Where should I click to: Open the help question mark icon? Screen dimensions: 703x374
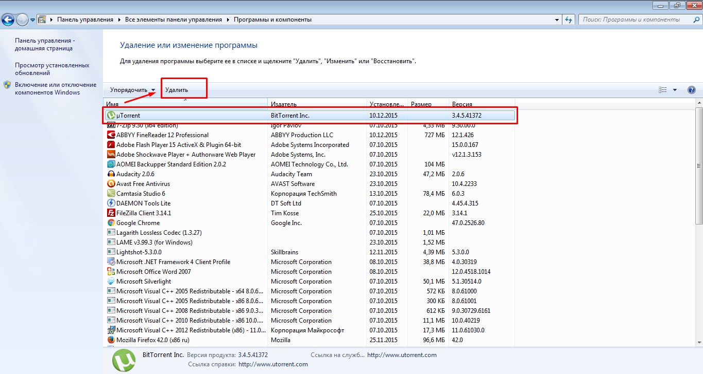[x=692, y=90]
